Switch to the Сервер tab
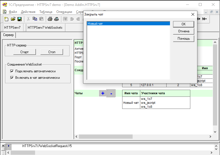 [8, 35]
